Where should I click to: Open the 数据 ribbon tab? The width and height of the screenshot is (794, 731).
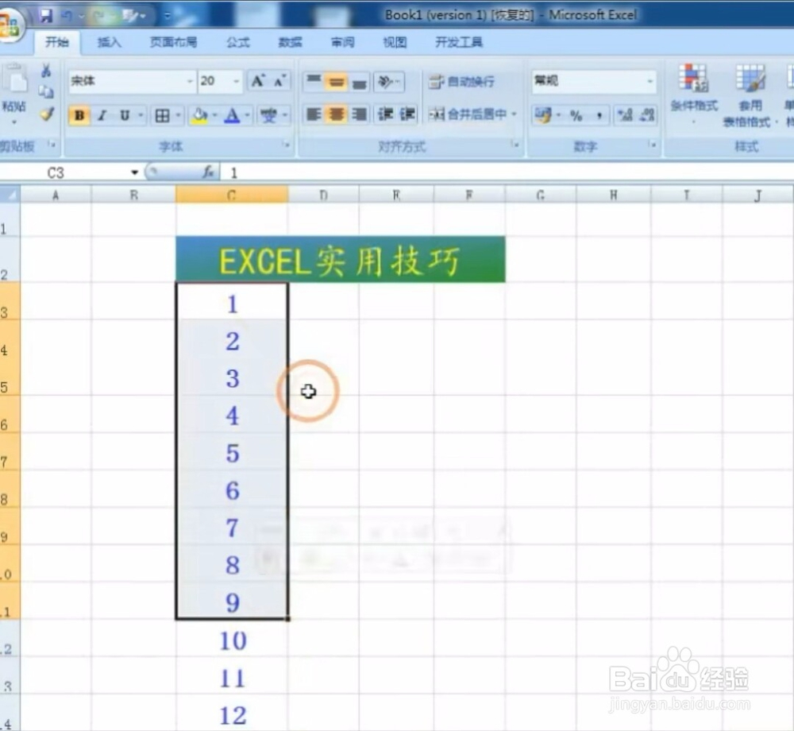[290, 42]
